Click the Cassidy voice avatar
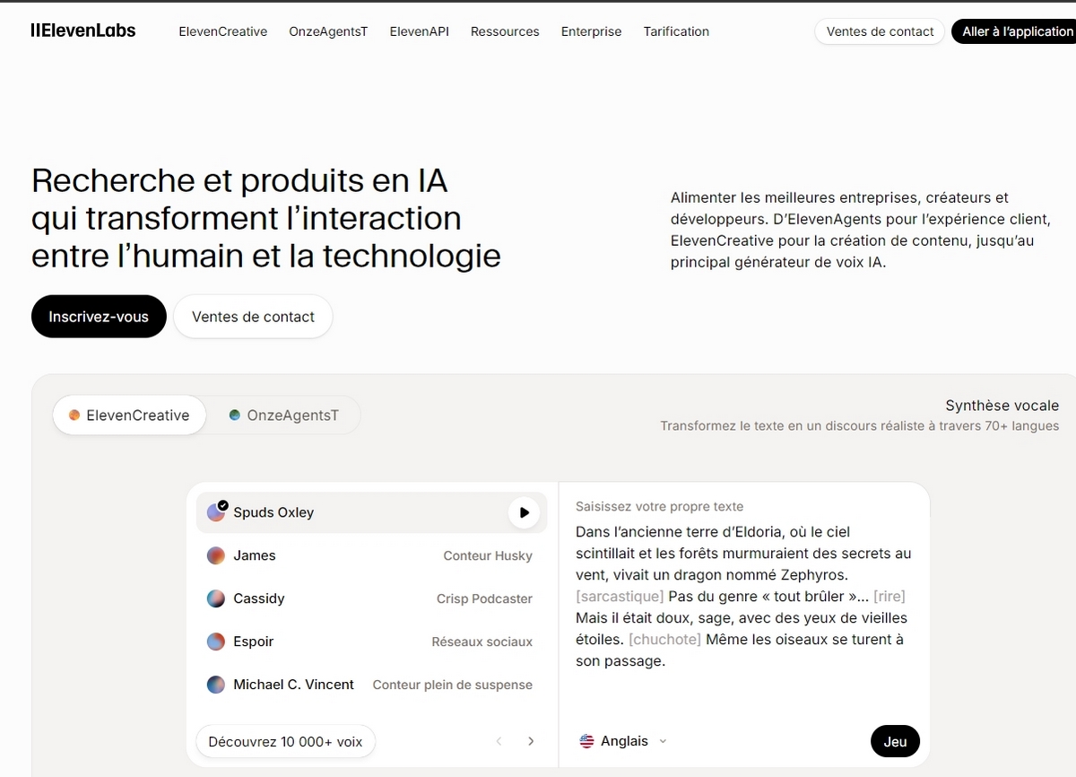1076x777 pixels. coord(216,598)
